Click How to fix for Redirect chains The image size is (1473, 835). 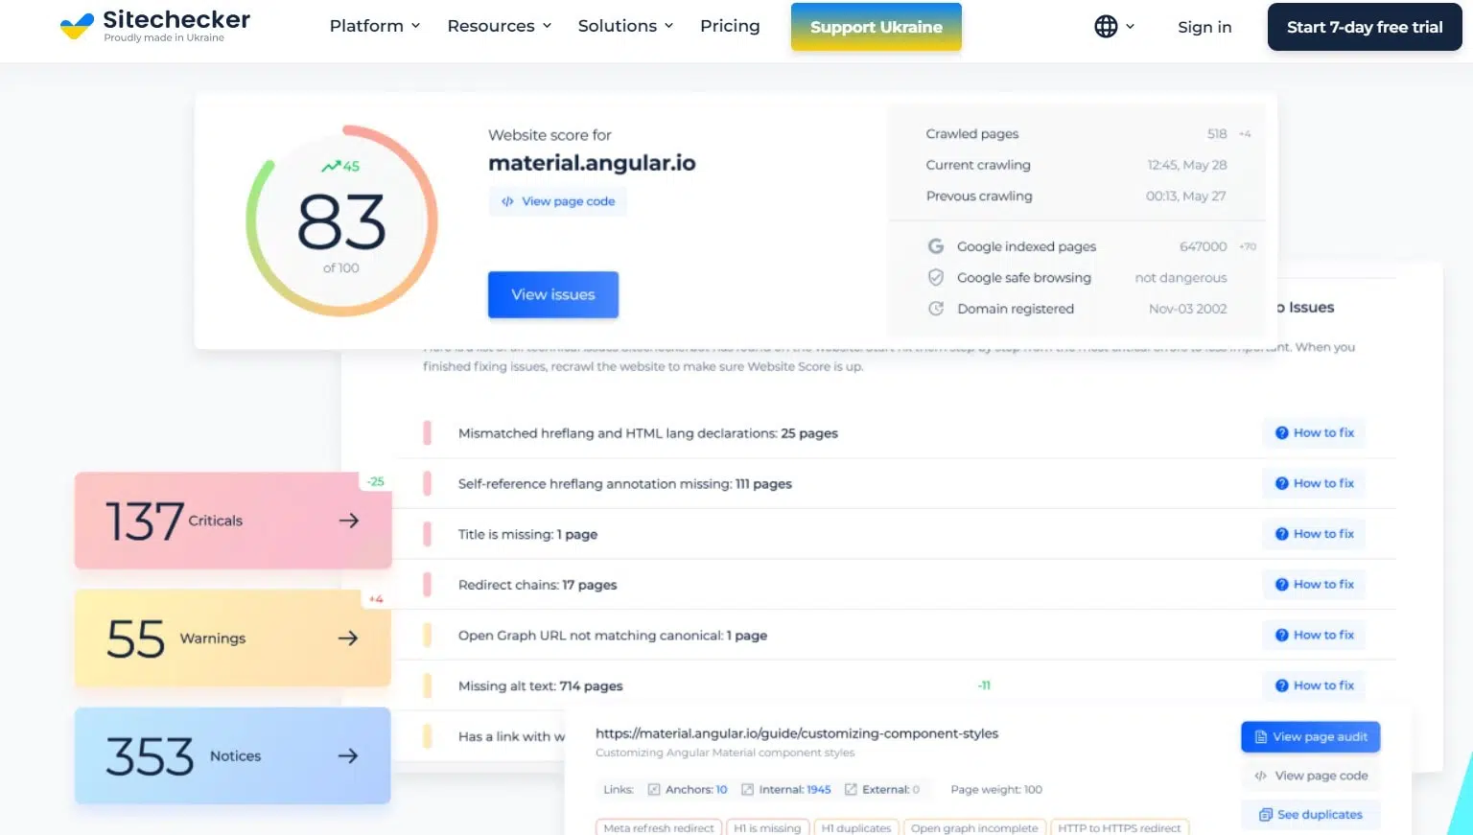pos(1315,585)
